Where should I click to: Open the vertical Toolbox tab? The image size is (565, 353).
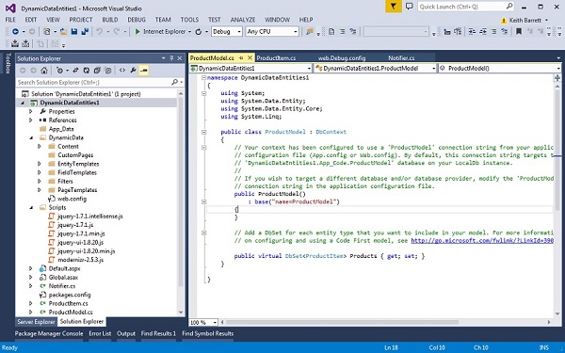[x=8, y=63]
